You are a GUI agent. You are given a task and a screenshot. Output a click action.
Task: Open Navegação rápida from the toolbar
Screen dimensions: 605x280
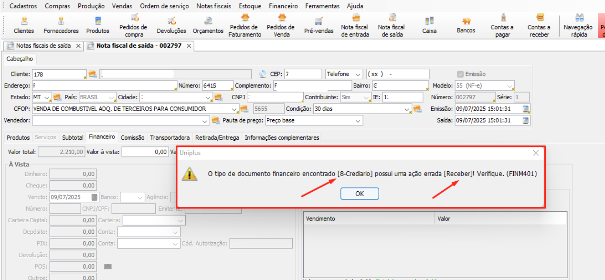pos(578,25)
